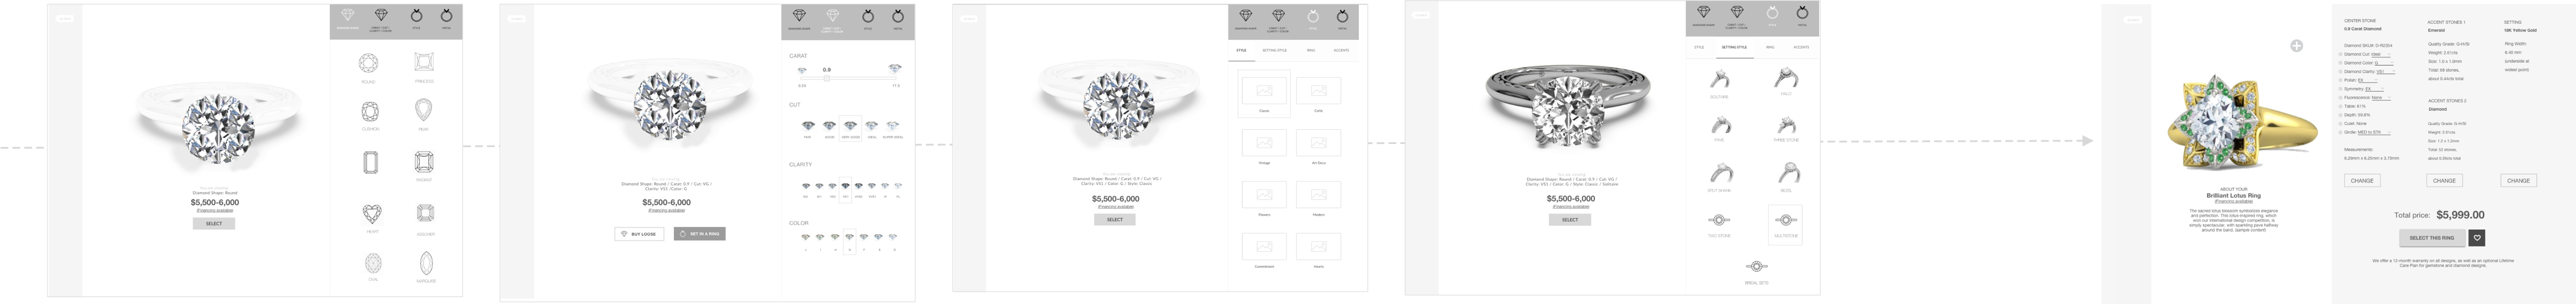
Task: Choose the Marquise diamond shape icon
Action: (x=426, y=263)
